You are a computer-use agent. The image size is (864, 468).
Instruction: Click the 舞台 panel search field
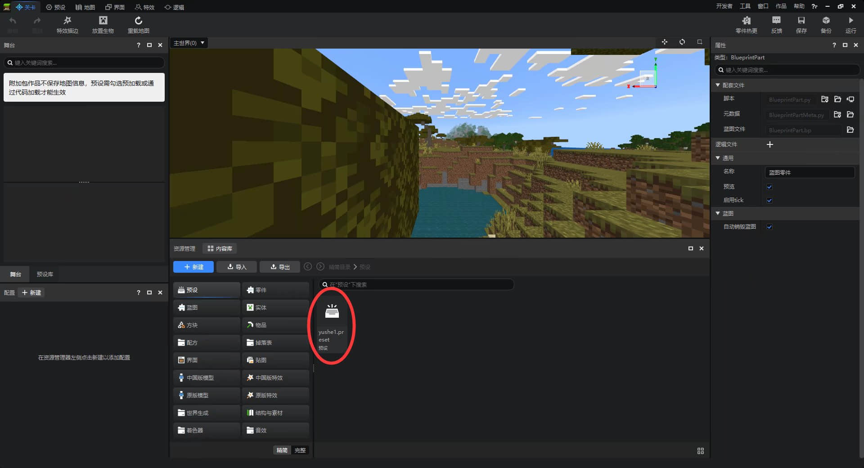pyautogui.click(x=84, y=63)
